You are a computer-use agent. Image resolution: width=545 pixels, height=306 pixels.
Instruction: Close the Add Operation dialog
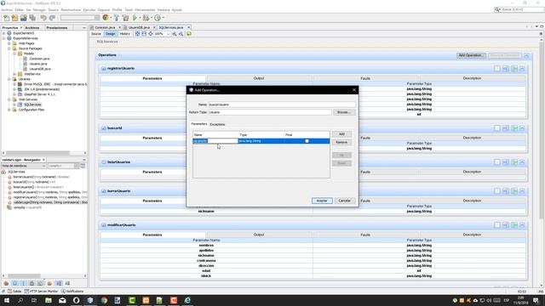[x=354, y=90]
